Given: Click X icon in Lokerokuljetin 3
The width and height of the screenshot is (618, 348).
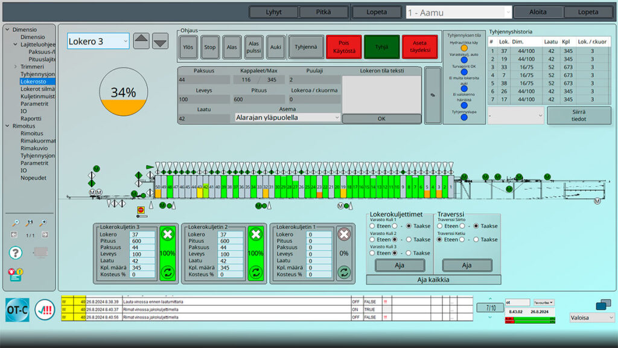Looking at the screenshot, I should coord(167,234).
